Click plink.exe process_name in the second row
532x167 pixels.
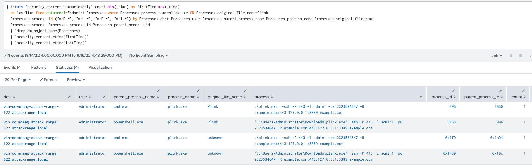pos(177,122)
